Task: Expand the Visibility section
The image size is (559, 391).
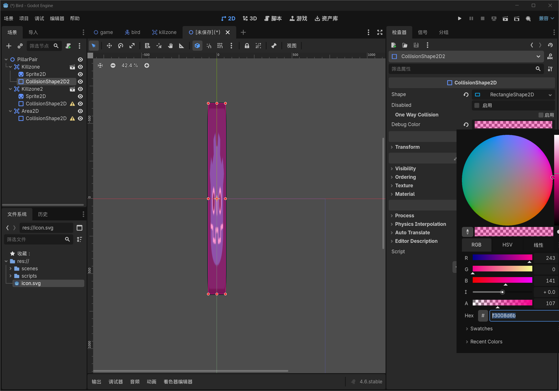Action: point(405,169)
